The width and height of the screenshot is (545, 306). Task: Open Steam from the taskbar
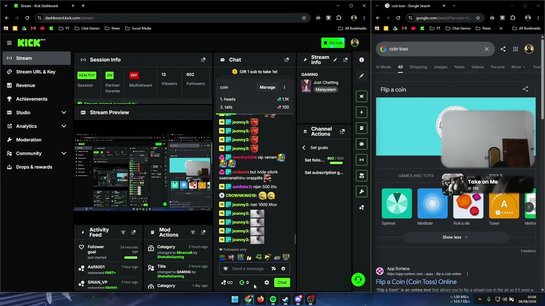(285, 299)
